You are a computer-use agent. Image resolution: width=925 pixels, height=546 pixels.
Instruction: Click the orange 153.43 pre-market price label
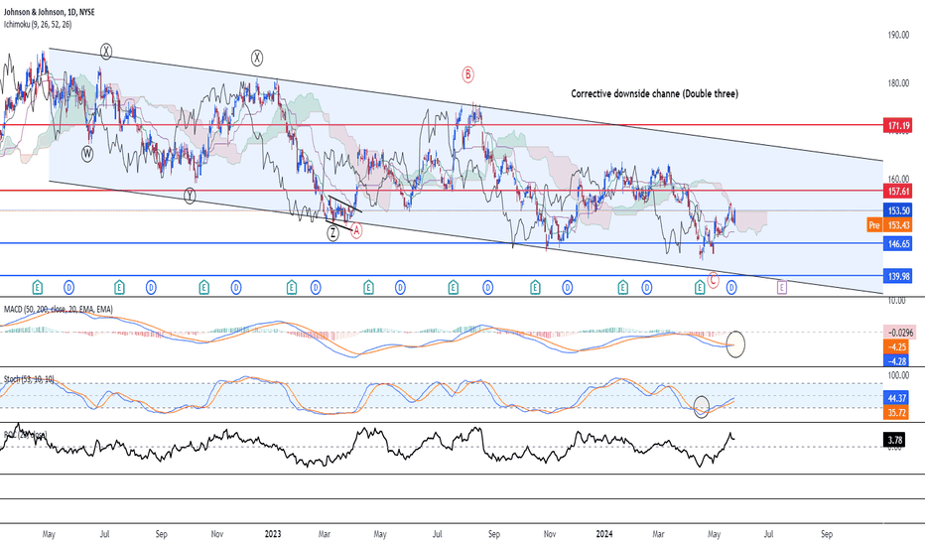[x=897, y=225]
